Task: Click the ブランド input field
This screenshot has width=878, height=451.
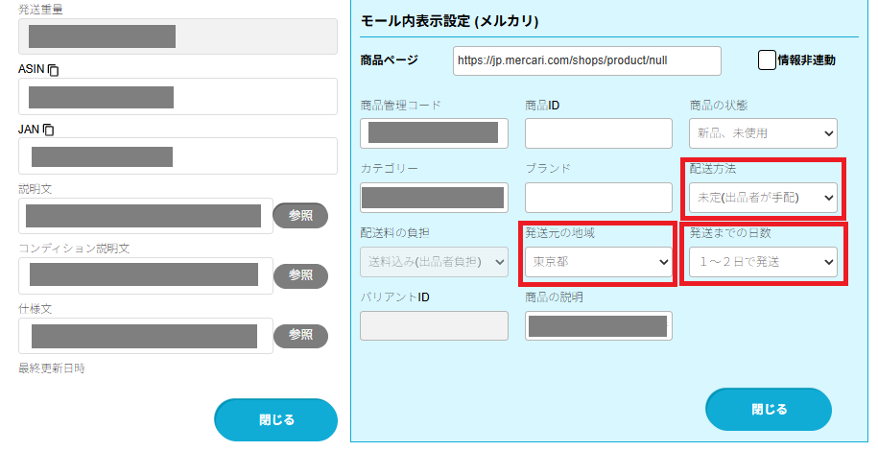Action: click(598, 198)
